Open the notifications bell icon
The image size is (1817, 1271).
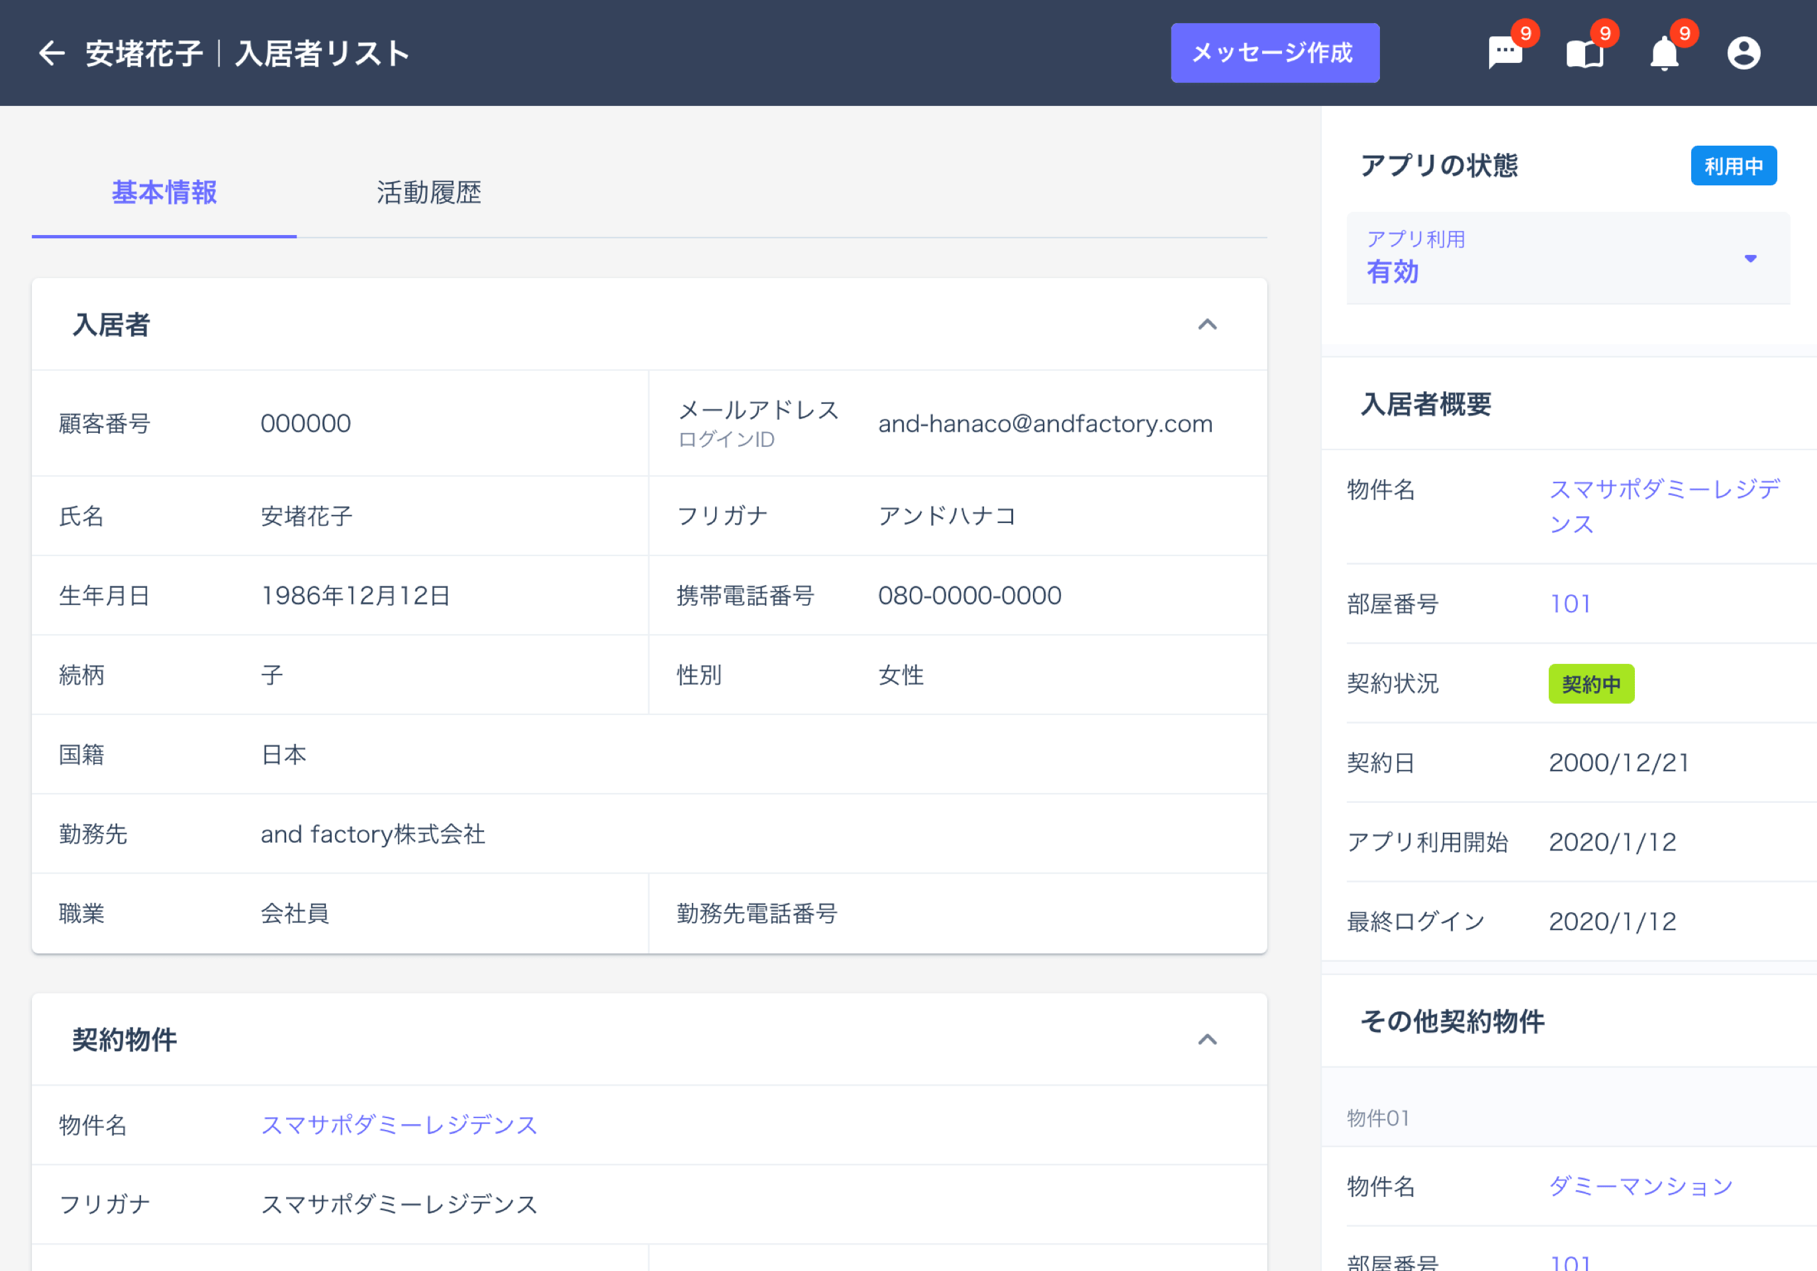(1664, 54)
